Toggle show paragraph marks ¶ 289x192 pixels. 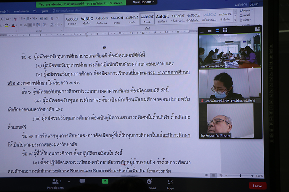click(x=57, y=18)
